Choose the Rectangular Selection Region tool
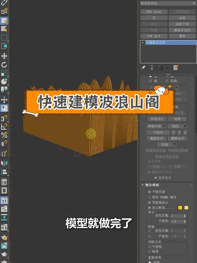Screen dimensions: 197x263 point(4,37)
